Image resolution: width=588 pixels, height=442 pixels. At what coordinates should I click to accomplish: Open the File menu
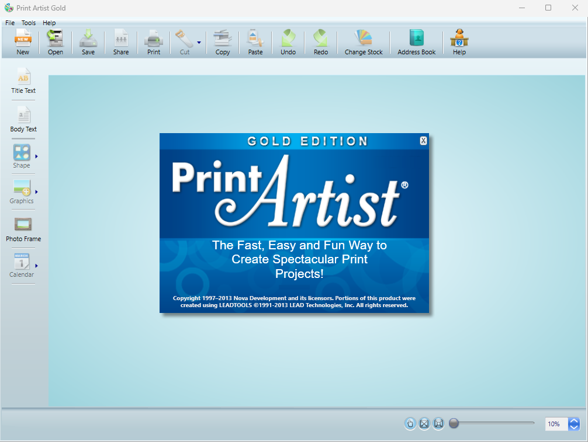pos(10,23)
